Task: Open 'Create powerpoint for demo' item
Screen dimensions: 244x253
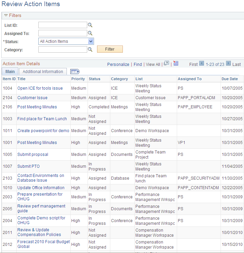Action: point(43,131)
